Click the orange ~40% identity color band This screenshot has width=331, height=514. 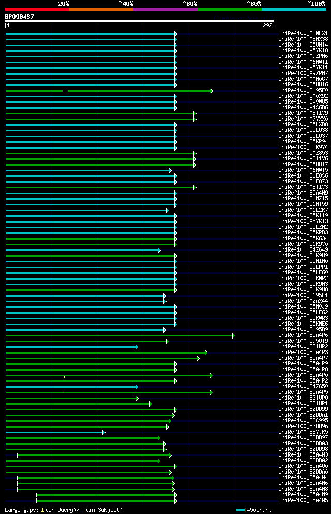point(101,9)
